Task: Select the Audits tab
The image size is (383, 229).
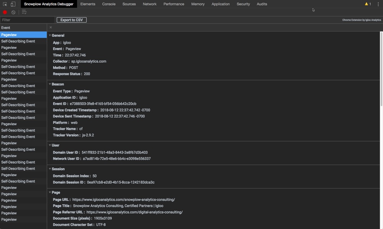Action: (262, 4)
